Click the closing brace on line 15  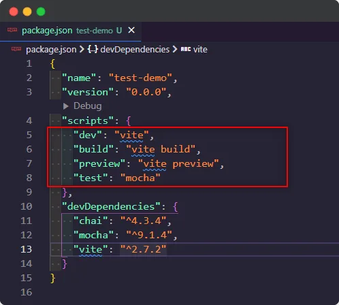tap(52, 278)
